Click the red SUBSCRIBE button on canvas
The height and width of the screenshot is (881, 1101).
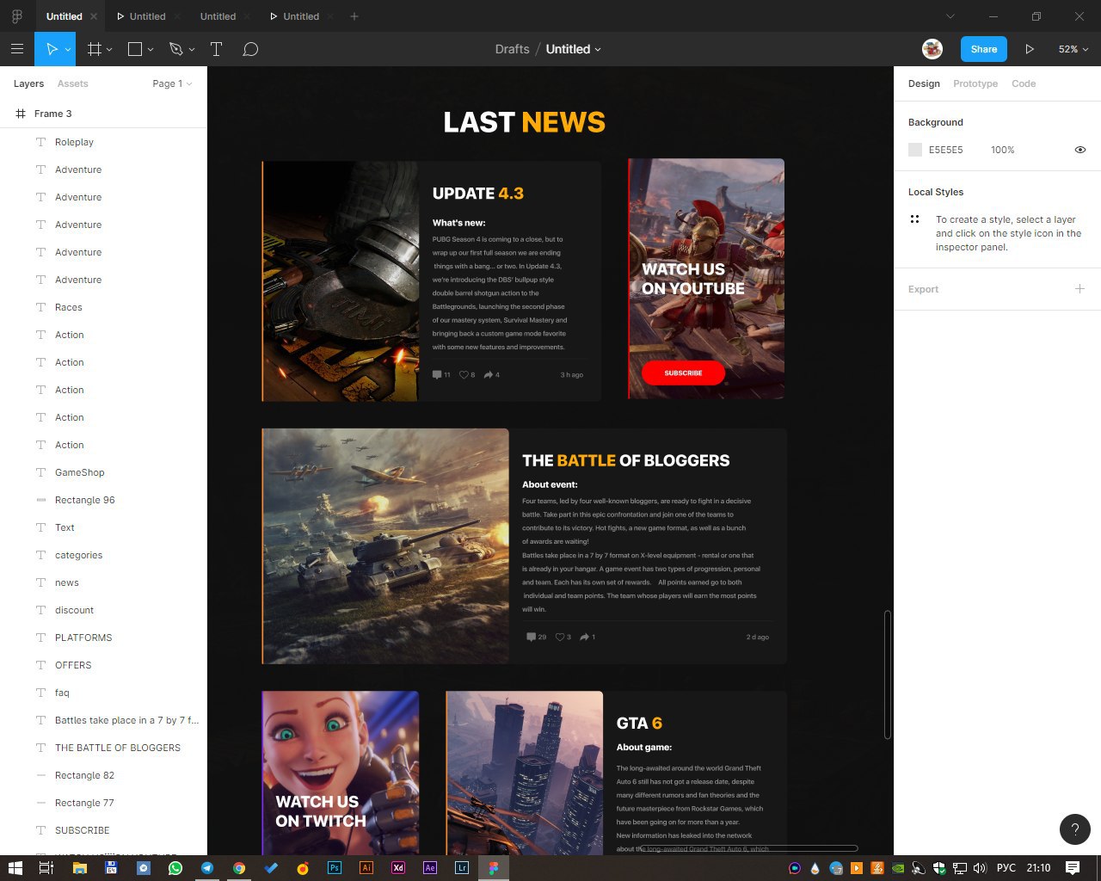coord(683,373)
